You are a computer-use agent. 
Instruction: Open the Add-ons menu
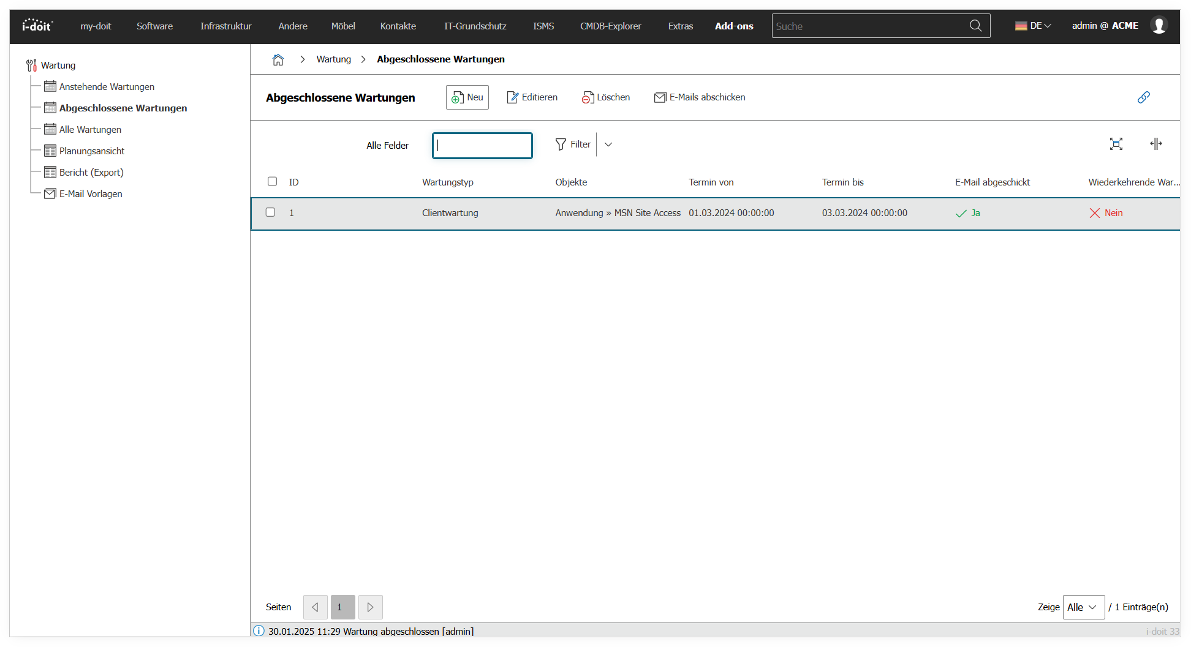pyautogui.click(x=734, y=26)
